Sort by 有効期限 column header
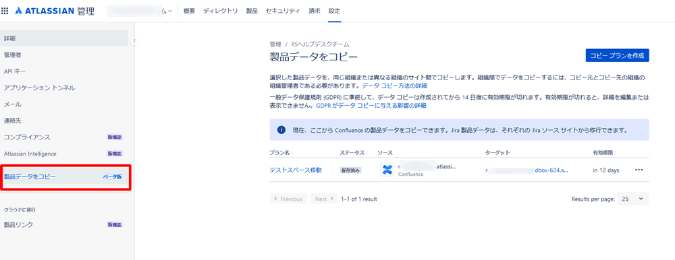 604,152
